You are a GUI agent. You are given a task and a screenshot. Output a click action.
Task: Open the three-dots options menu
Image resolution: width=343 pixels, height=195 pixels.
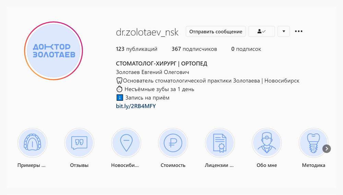[299, 31]
